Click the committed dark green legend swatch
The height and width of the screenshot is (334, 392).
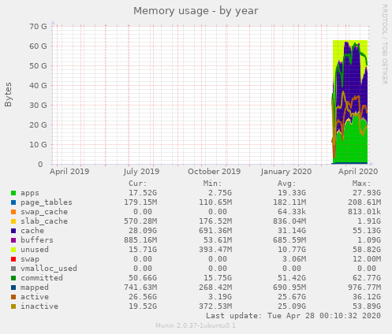[x=13, y=278]
